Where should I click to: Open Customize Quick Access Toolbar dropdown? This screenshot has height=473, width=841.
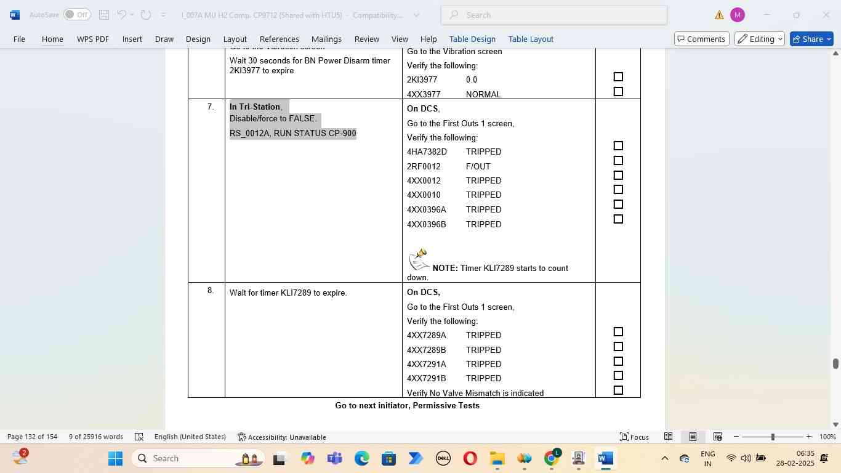pos(163,15)
